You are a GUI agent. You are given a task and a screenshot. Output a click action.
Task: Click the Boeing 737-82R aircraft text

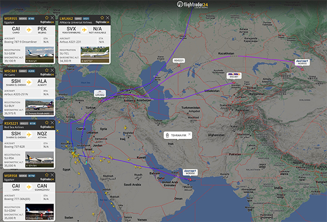(x=15, y=147)
